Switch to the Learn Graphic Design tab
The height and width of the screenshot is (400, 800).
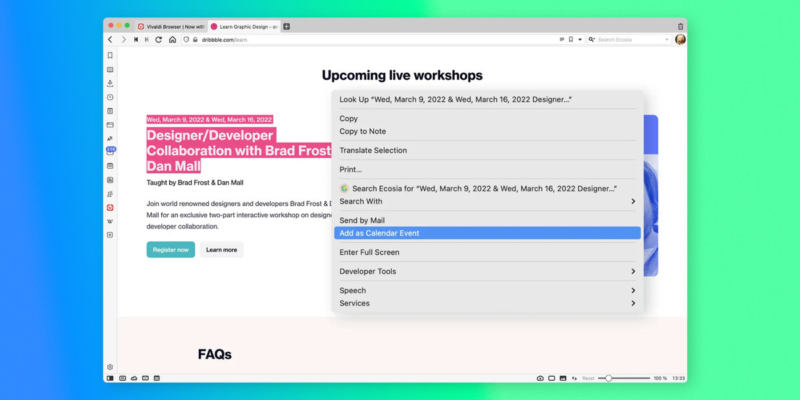coord(244,27)
